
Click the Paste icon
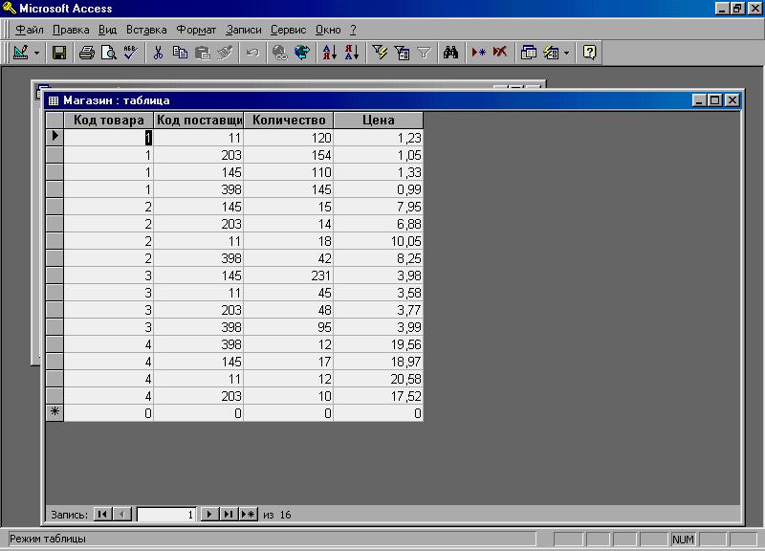[202, 53]
